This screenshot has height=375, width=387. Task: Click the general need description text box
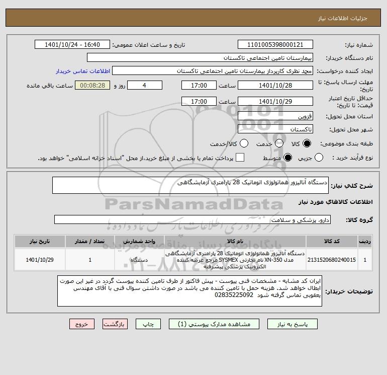[190, 185]
